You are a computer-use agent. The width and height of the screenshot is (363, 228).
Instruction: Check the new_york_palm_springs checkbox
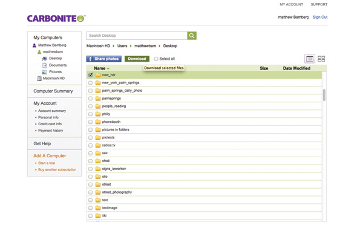pyautogui.click(x=91, y=83)
